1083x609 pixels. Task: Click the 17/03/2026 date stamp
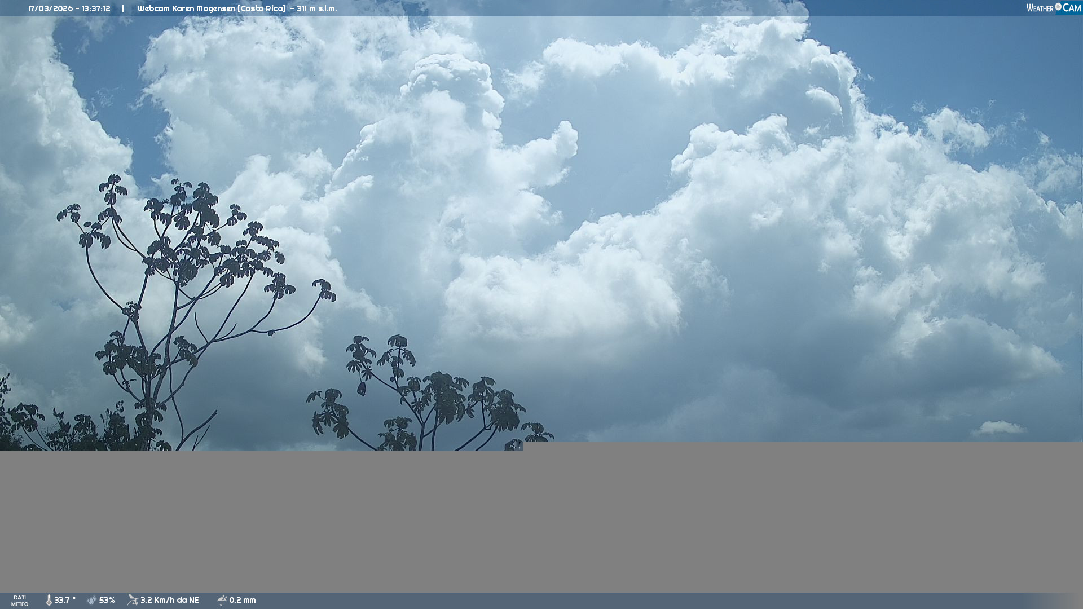point(50,8)
